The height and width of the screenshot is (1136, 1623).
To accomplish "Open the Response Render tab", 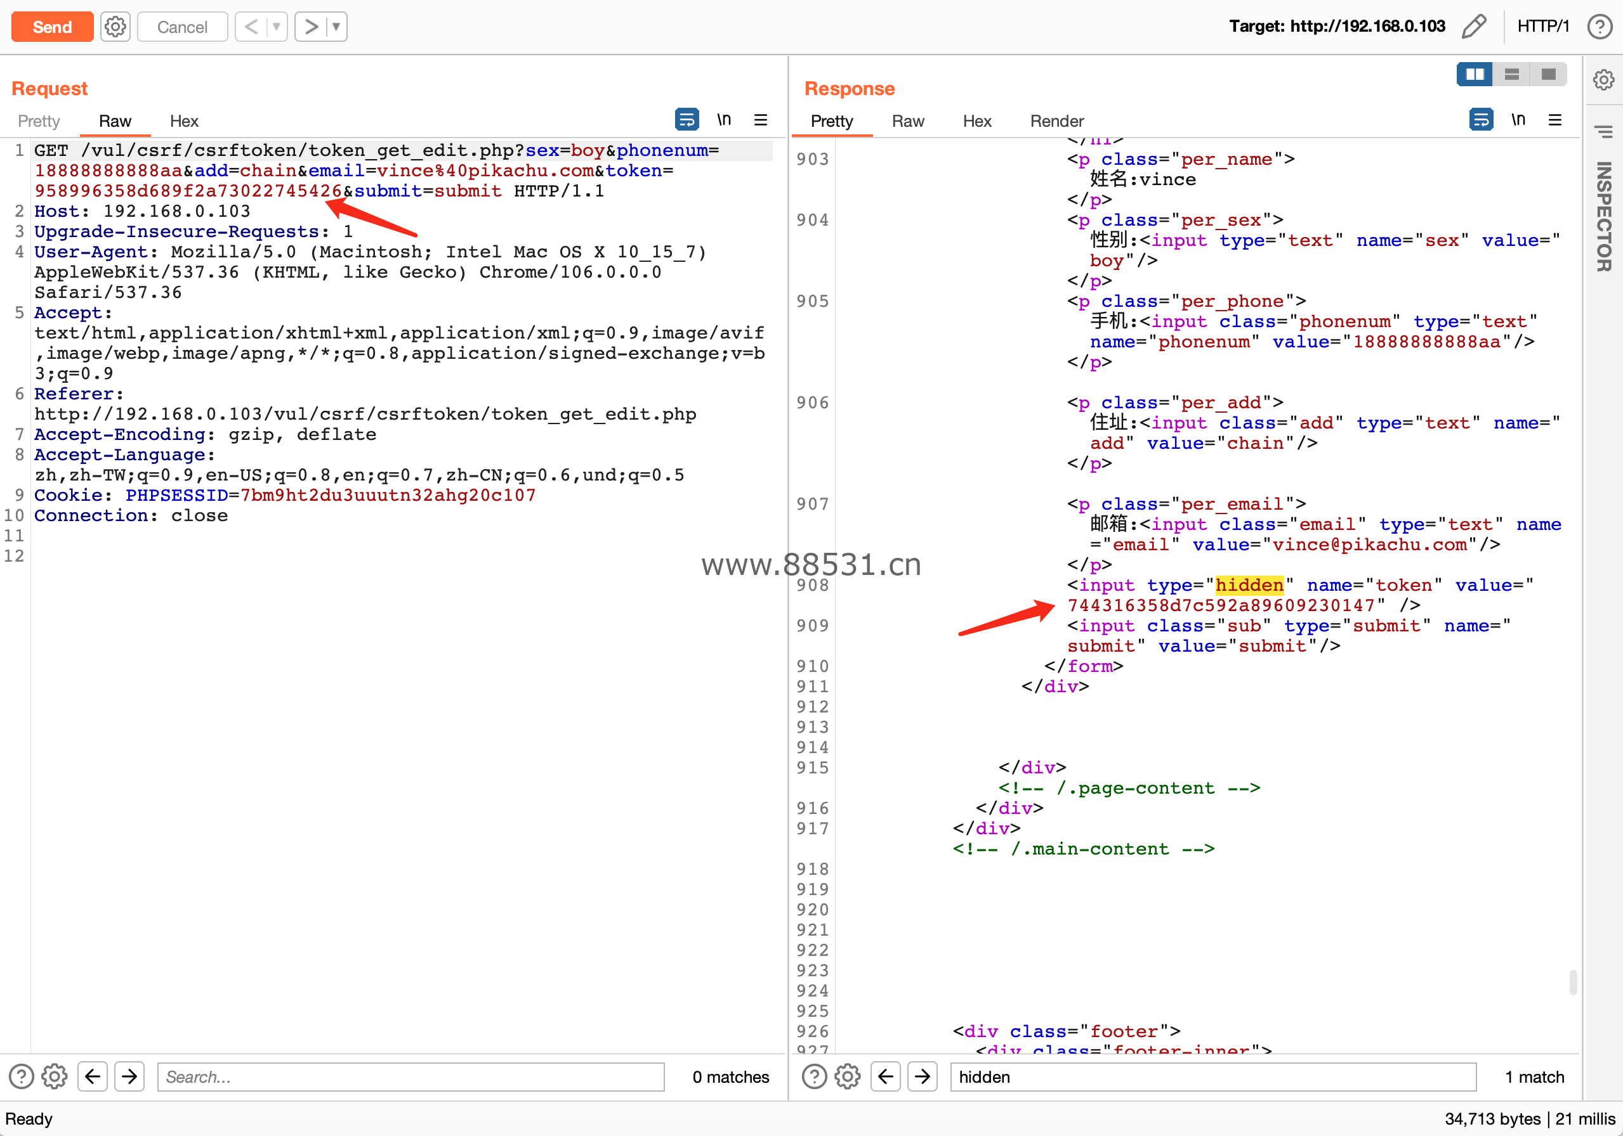I will click(1057, 121).
